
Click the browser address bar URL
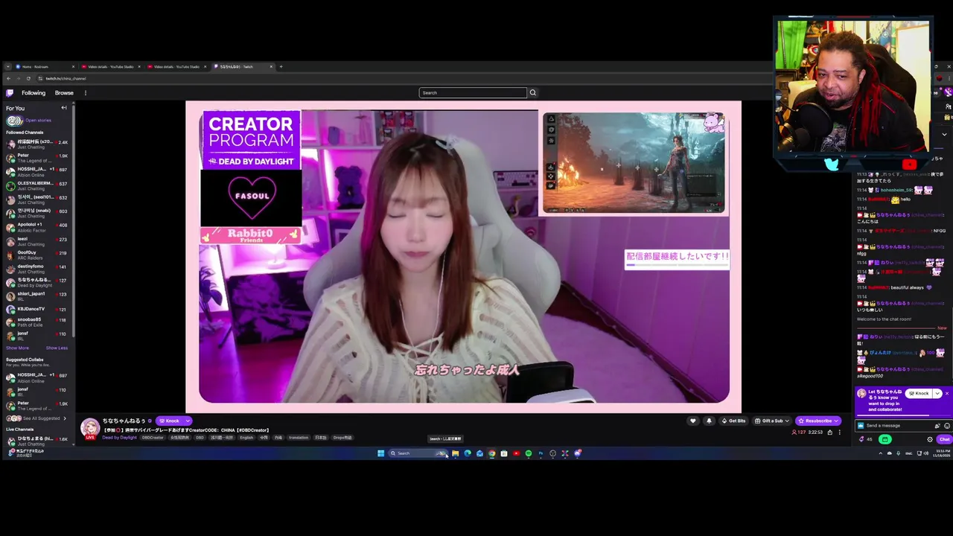pyautogui.click(x=66, y=78)
